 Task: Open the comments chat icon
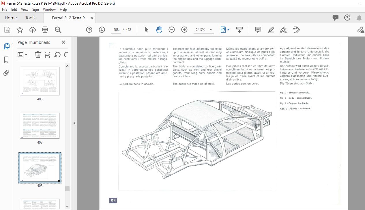[x=335, y=18]
